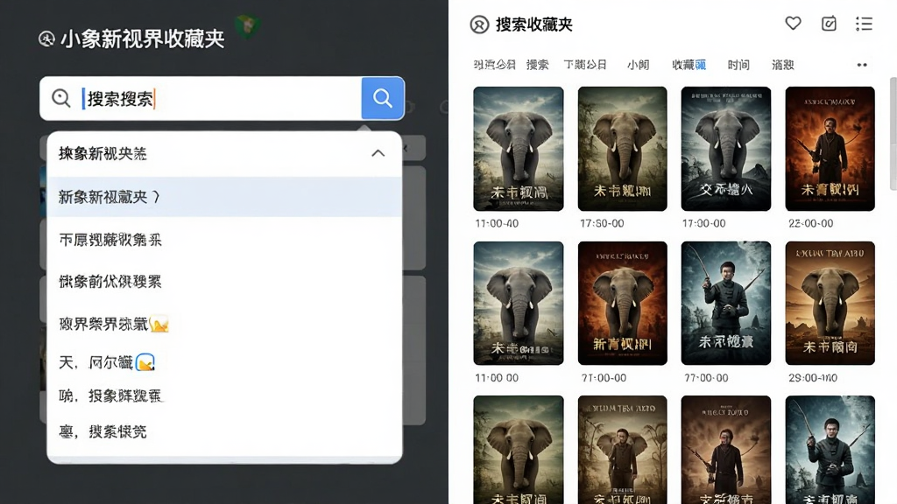Click the 77:00-00 timestamp
897x504 pixels.
pos(707,378)
